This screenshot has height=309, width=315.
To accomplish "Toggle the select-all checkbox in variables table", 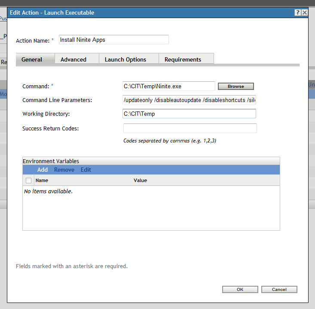I will (x=28, y=180).
